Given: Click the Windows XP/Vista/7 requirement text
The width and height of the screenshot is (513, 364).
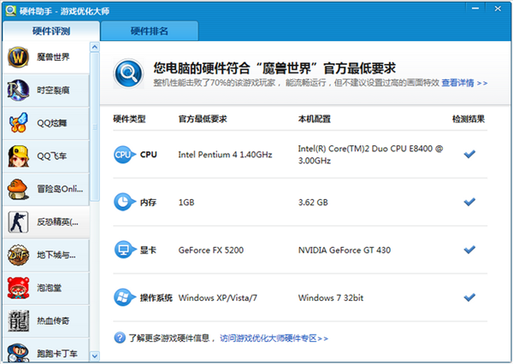Looking at the screenshot, I should pos(217,297).
